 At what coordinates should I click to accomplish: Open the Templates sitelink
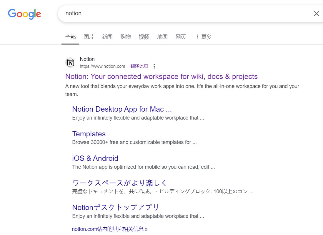click(89, 134)
